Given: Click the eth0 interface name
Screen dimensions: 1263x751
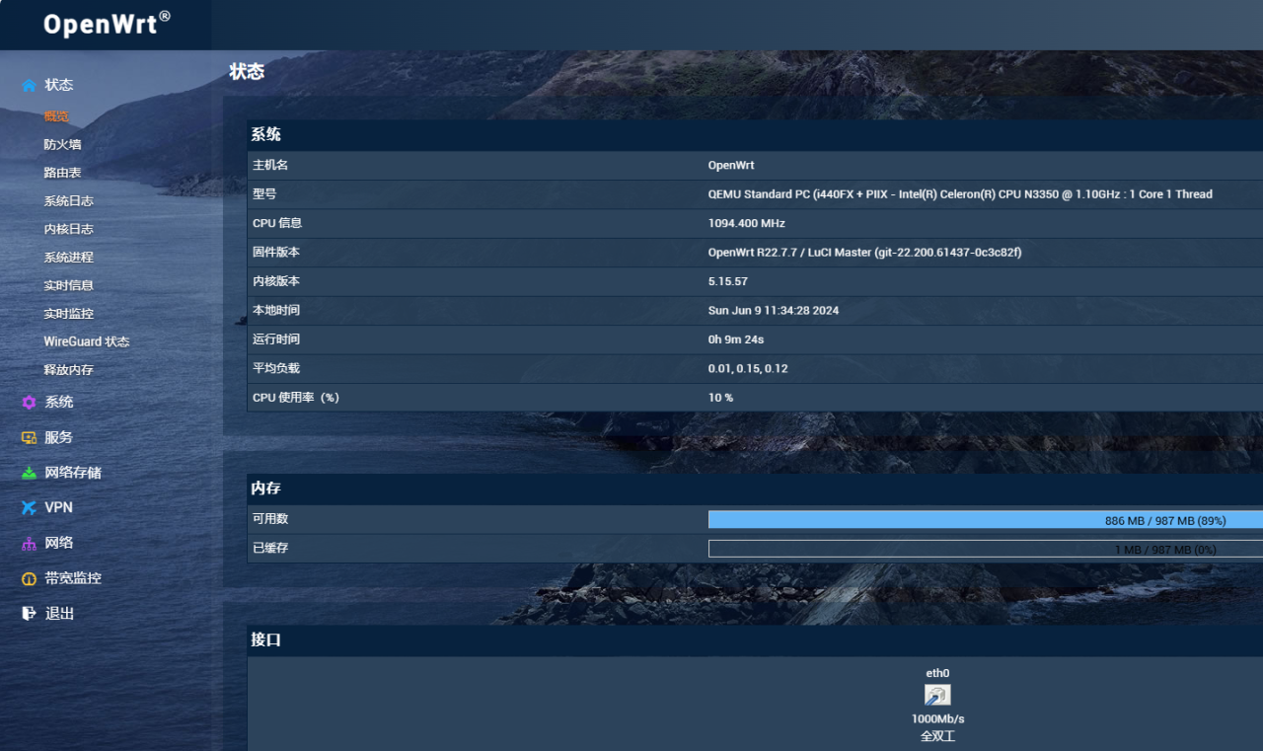Looking at the screenshot, I should tap(937, 673).
